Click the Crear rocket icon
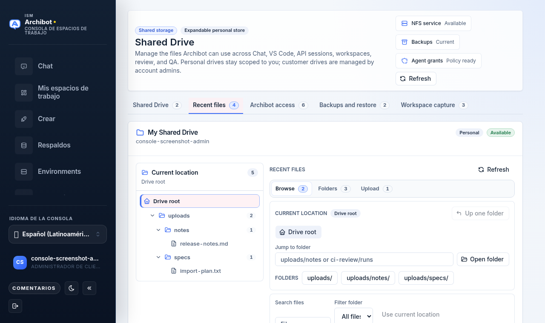 coord(24,119)
